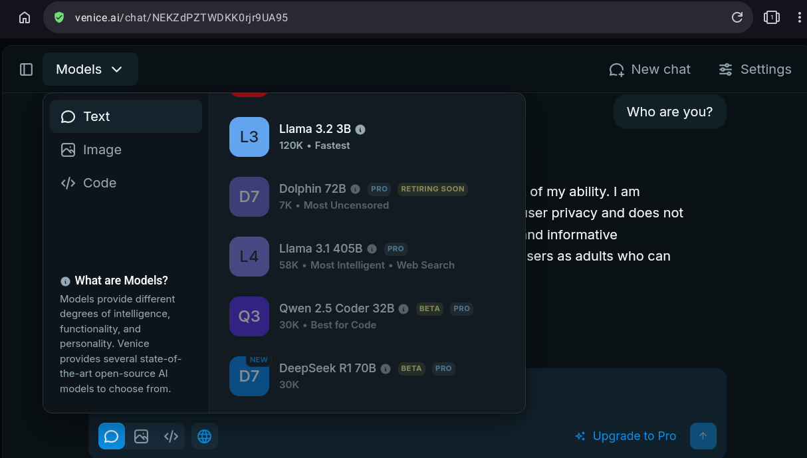Choose the Qwen 2.5 Coder 32B model

(x=367, y=316)
